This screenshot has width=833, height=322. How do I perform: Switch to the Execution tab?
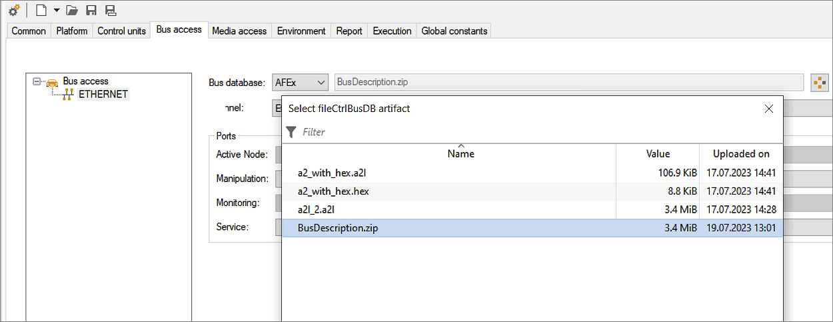[x=392, y=31]
